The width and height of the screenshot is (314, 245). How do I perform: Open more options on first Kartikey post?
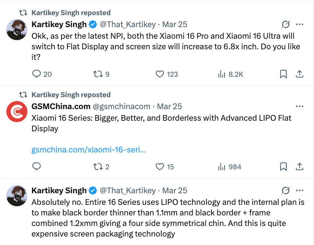click(299, 25)
